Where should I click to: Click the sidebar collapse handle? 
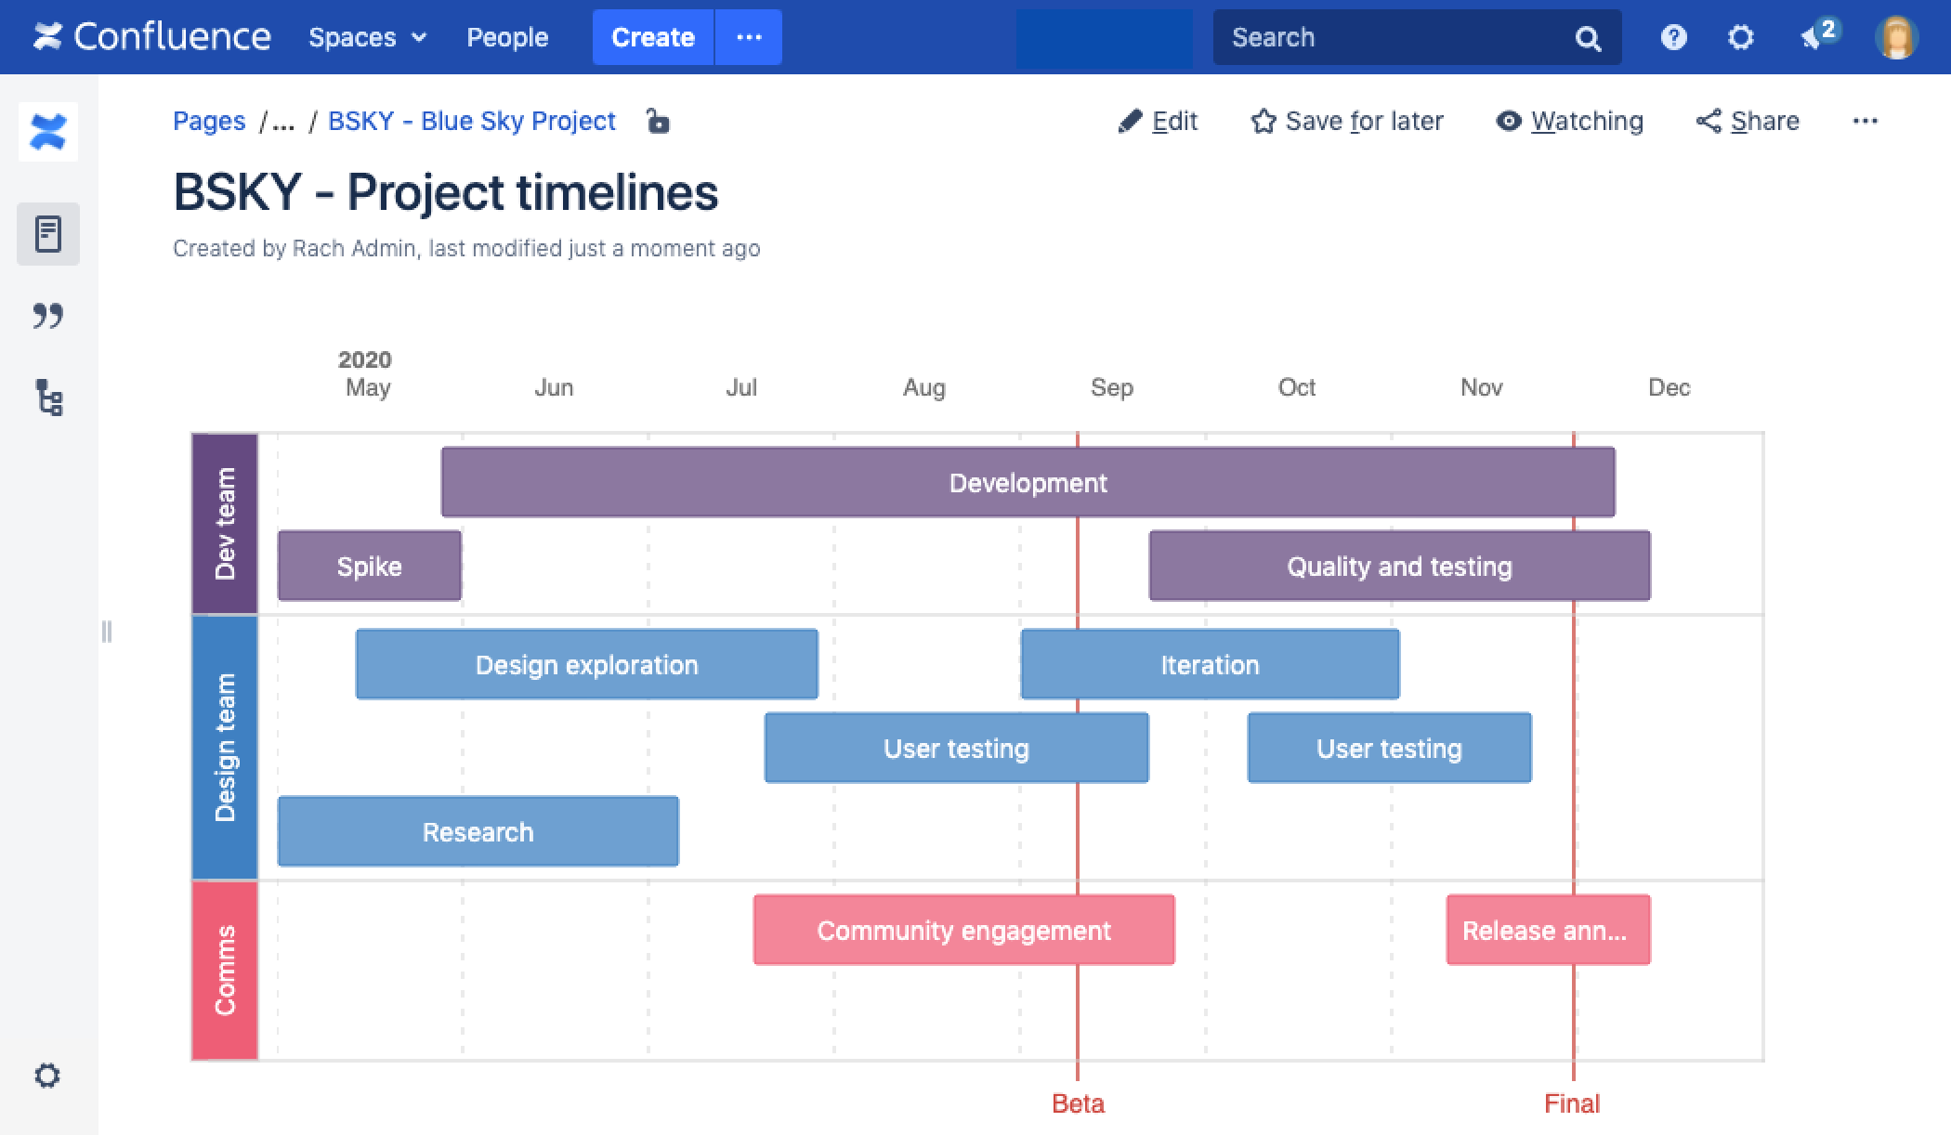tap(104, 631)
